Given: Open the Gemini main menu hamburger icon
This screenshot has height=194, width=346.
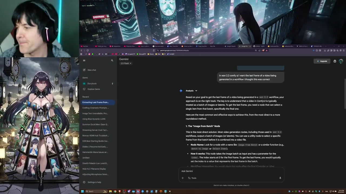Looking at the screenshot, I should [84, 60].
